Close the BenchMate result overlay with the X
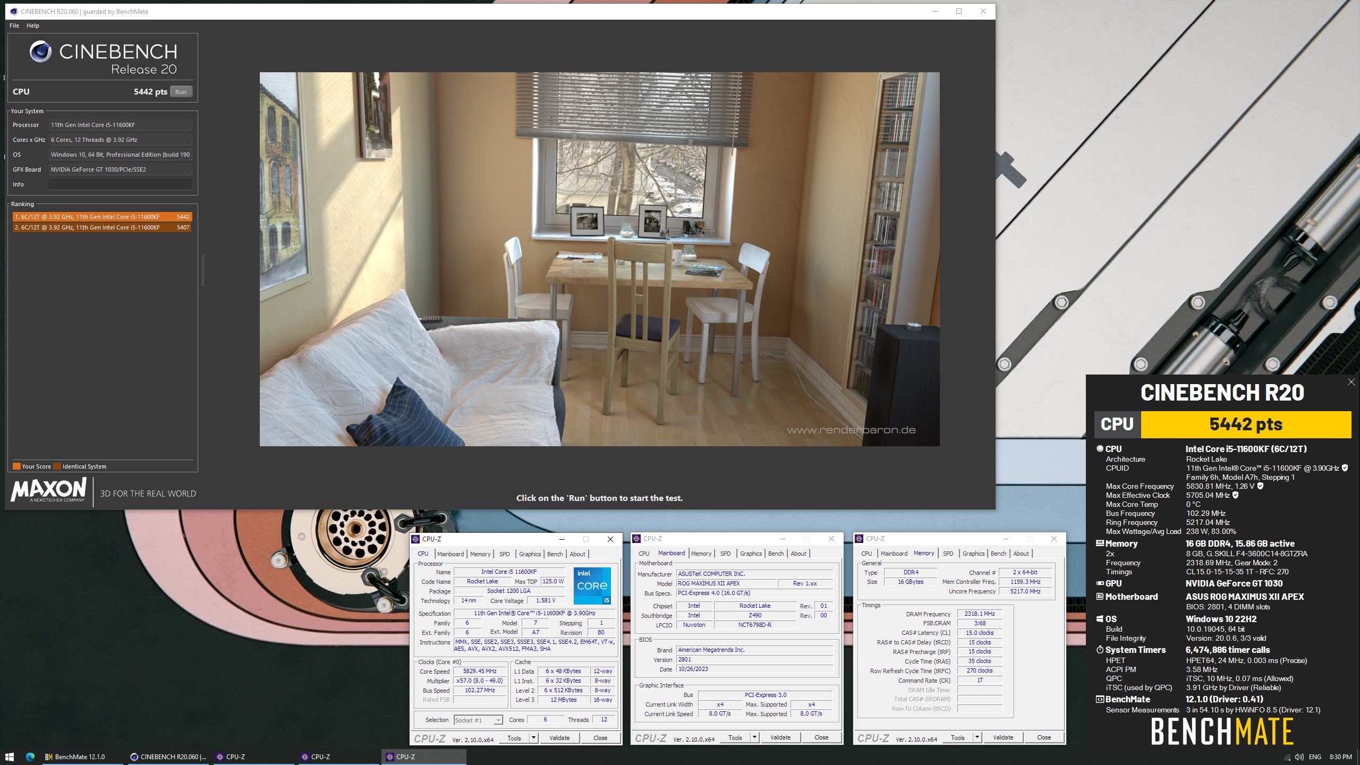 coord(1351,382)
